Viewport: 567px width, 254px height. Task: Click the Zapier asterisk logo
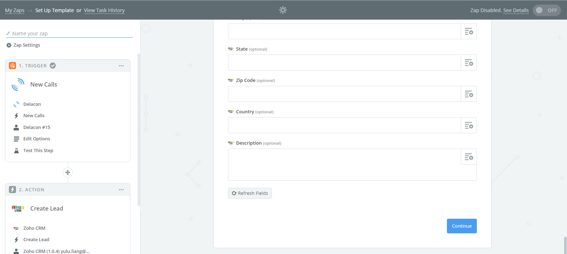click(x=283, y=10)
